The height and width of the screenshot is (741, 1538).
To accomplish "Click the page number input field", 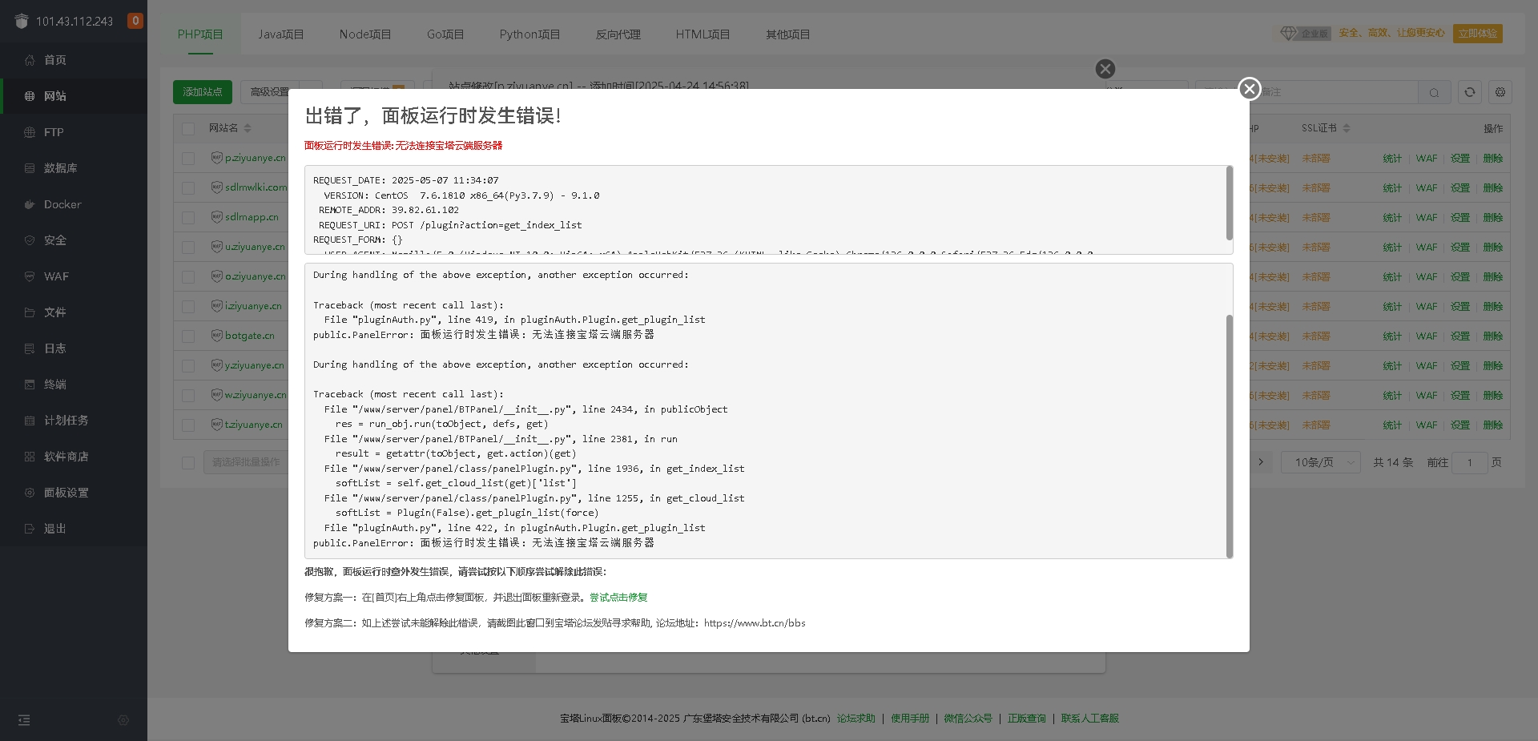I will coord(1470,462).
